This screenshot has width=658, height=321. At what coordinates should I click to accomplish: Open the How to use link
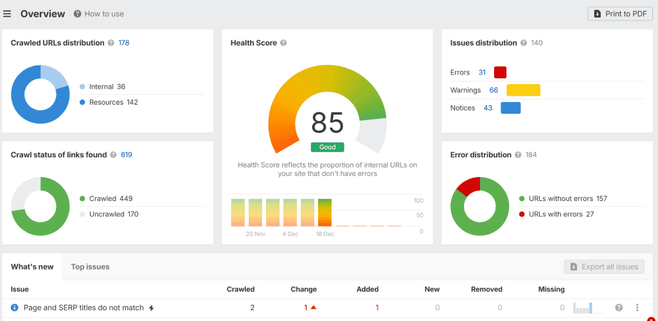[x=104, y=14]
